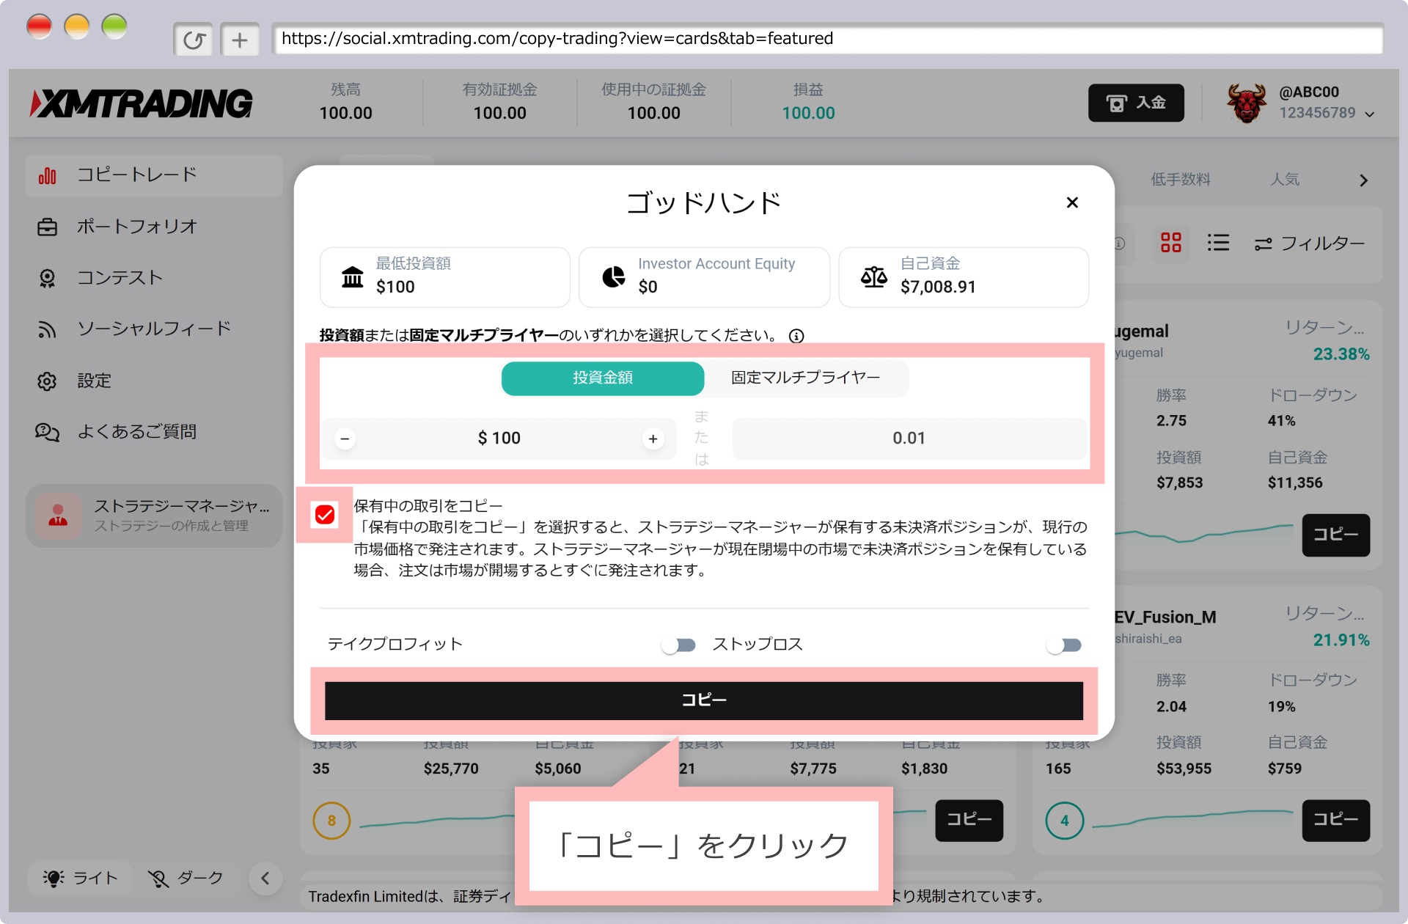Click the deposit button in header

click(1135, 103)
